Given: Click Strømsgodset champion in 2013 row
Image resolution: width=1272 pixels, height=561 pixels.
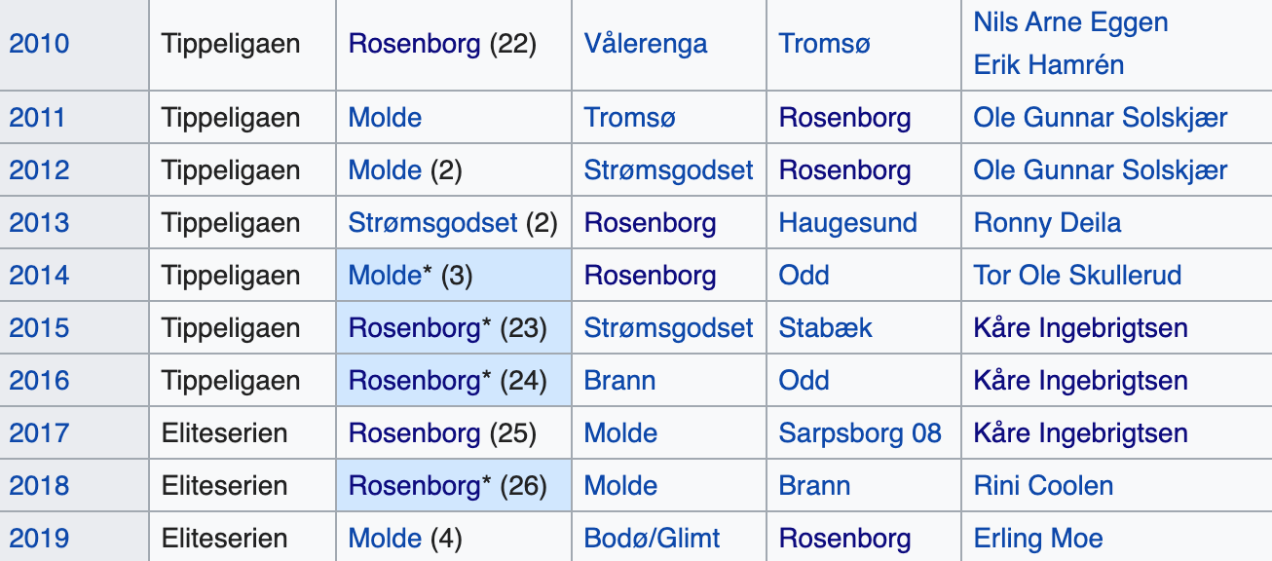Looking at the screenshot, I should [x=432, y=223].
